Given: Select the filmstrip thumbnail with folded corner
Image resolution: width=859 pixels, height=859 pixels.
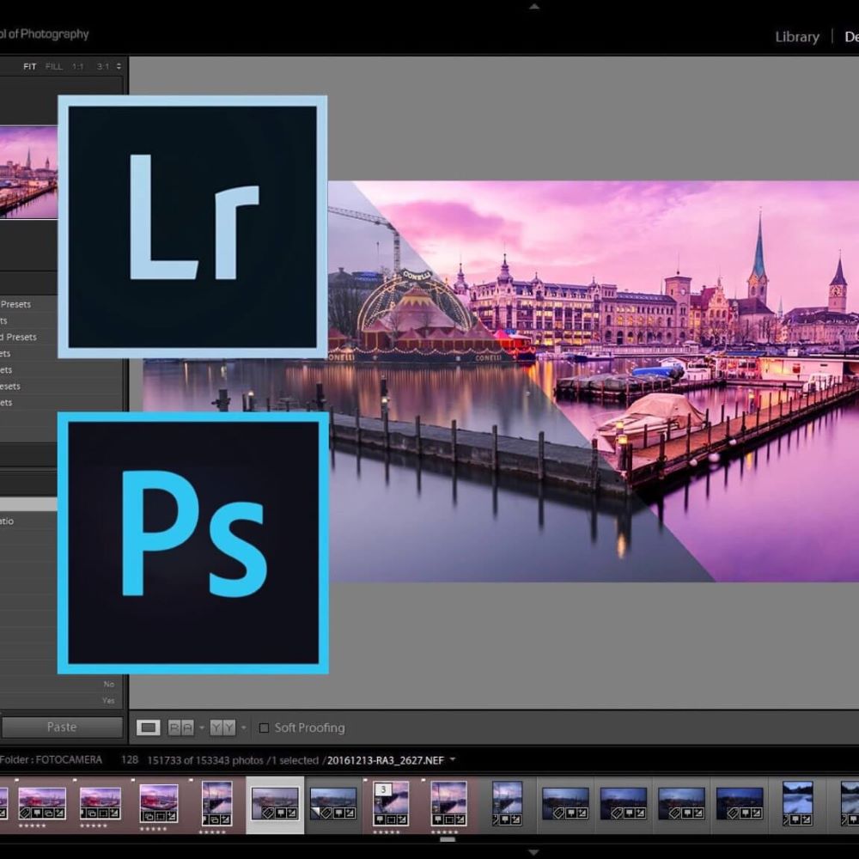Looking at the screenshot, I should (333, 804).
